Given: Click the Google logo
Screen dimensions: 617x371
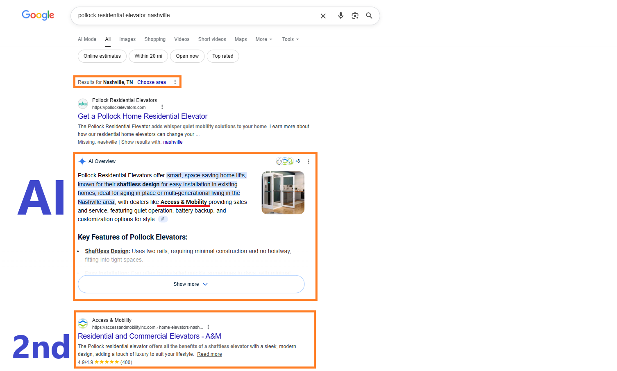Looking at the screenshot, I should tap(38, 15).
